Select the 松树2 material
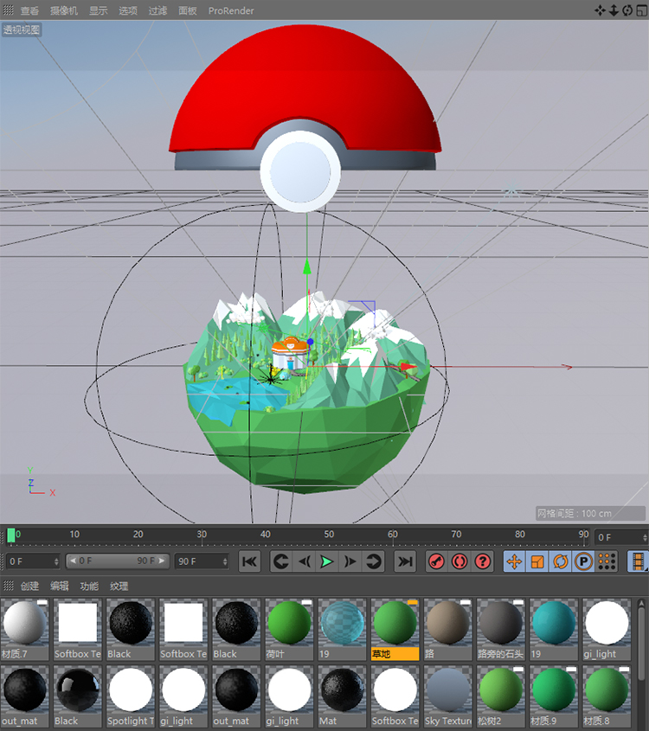This screenshot has height=731, width=649. (501, 696)
